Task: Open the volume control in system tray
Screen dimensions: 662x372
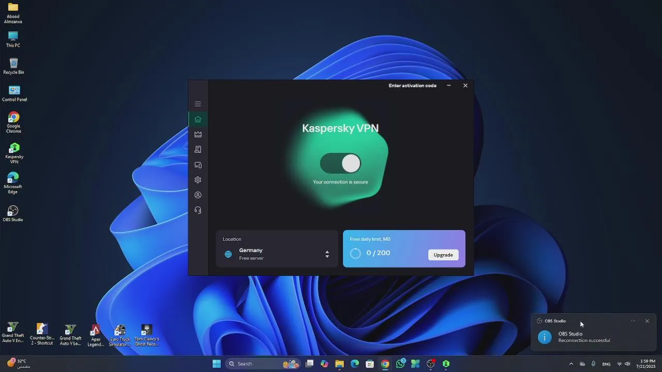Action: 628,364
